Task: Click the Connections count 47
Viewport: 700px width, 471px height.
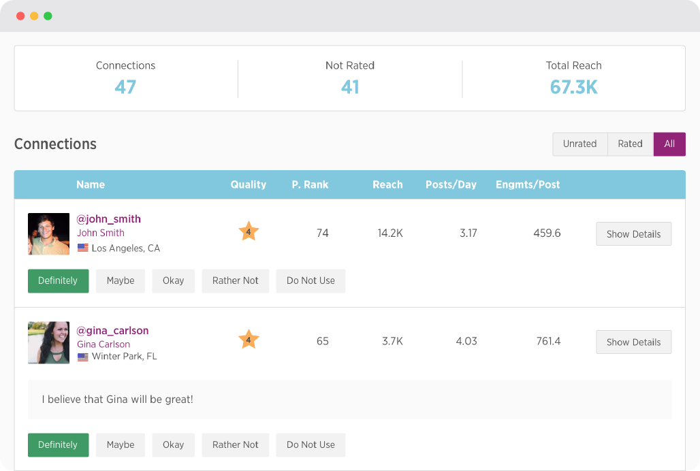Action: [125, 87]
